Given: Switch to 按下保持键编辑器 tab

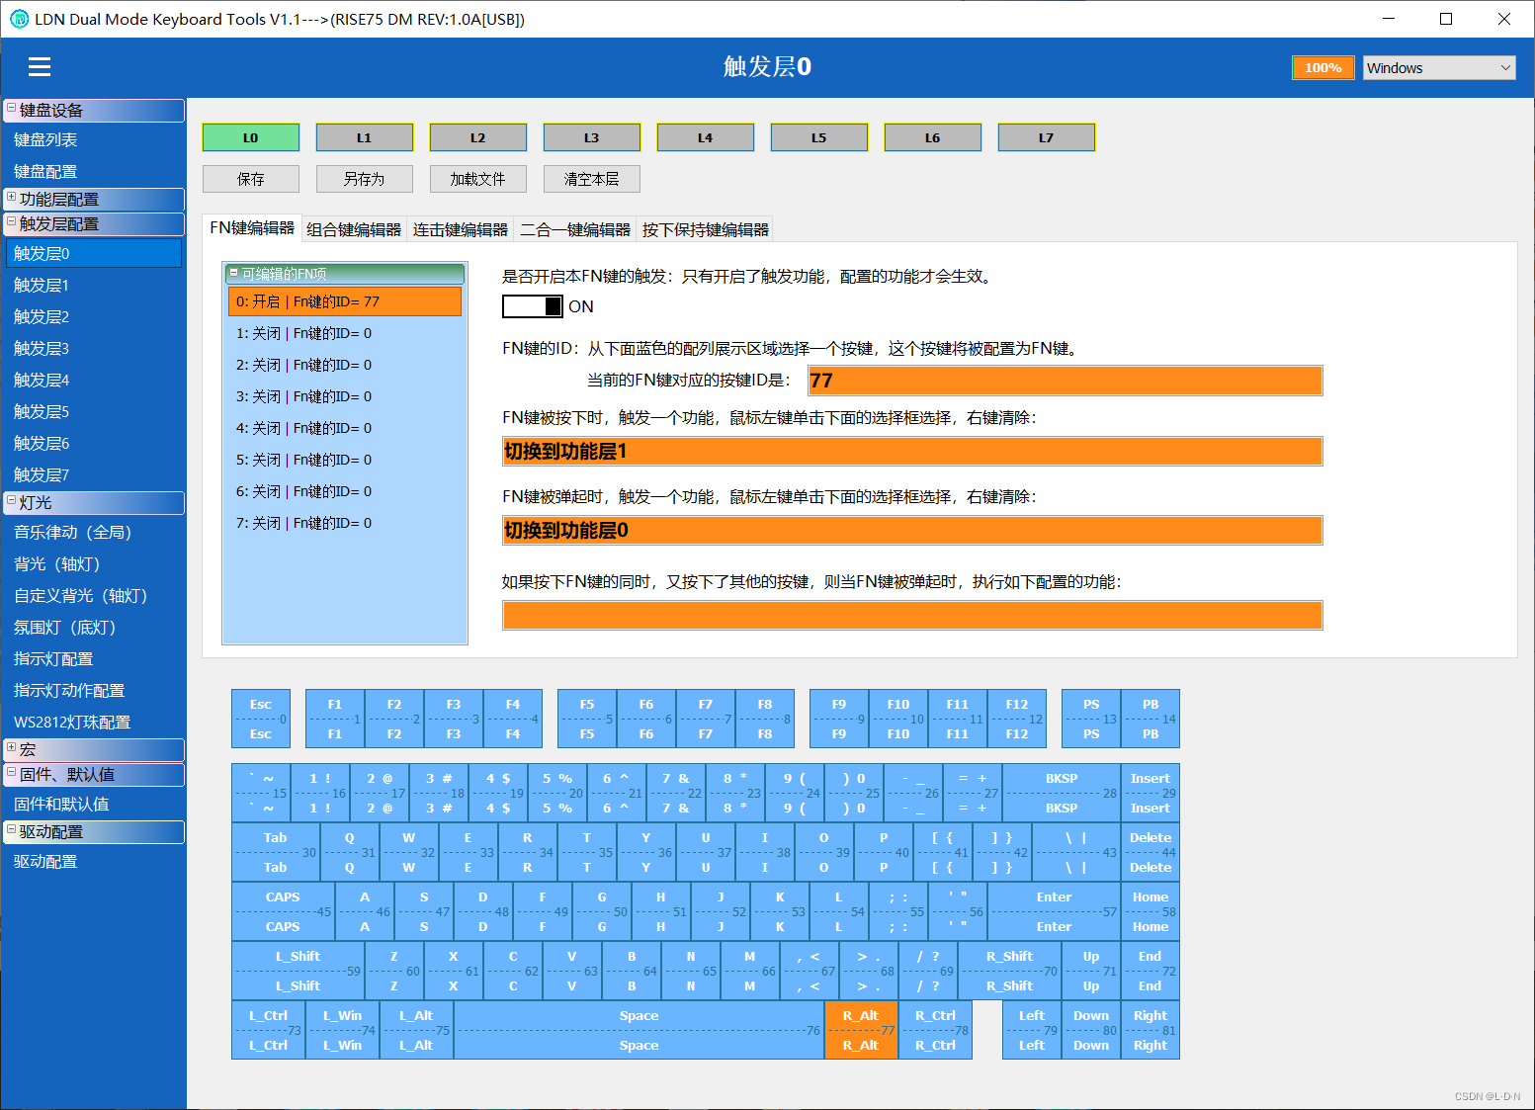Looking at the screenshot, I should click(x=705, y=229).
